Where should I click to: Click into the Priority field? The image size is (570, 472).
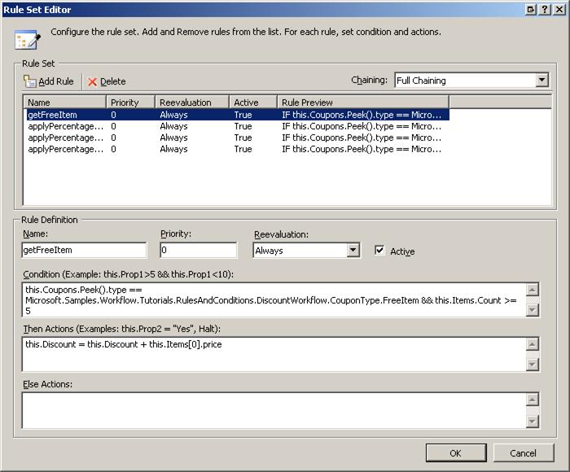coord(198,251)
